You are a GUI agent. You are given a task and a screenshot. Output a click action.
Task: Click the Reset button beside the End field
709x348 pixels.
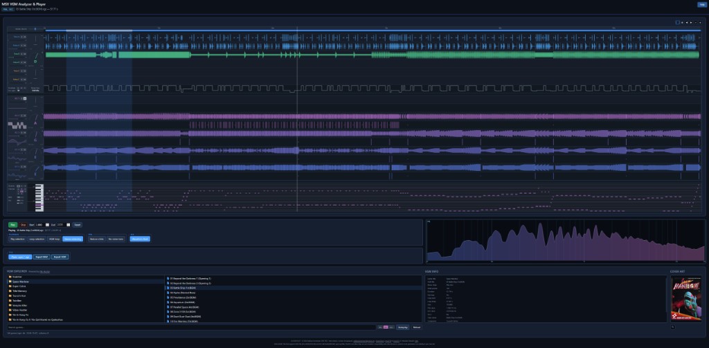(78, 225)
